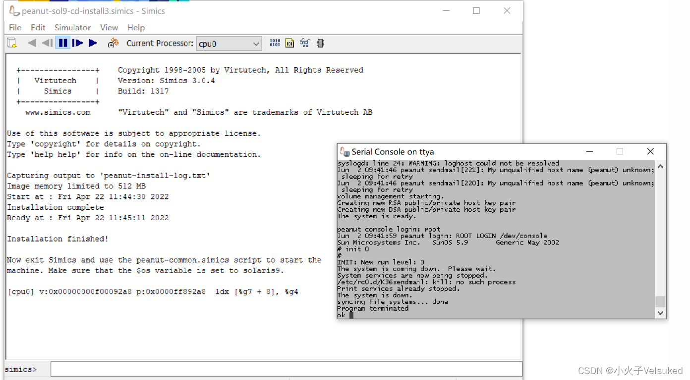Open the File menu
The width and height of the screenshot is (690, 380).
[x=14, y=27]
